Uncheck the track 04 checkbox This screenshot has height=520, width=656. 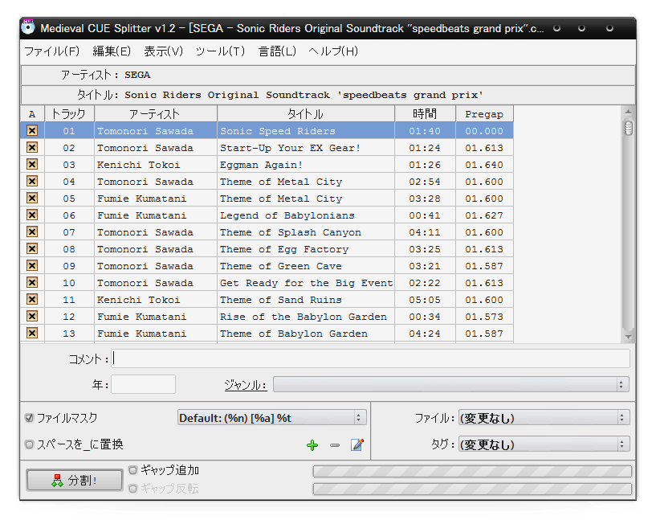[x=32, y=182]
